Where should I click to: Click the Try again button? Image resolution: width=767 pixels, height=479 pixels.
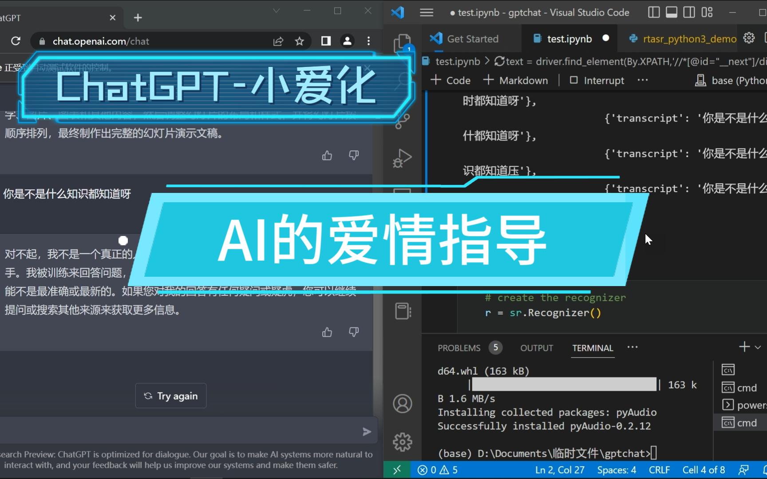(x=171, y=396)
